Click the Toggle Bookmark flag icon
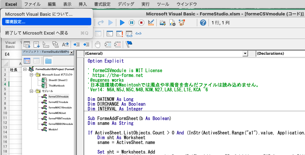 pos(129,44)
